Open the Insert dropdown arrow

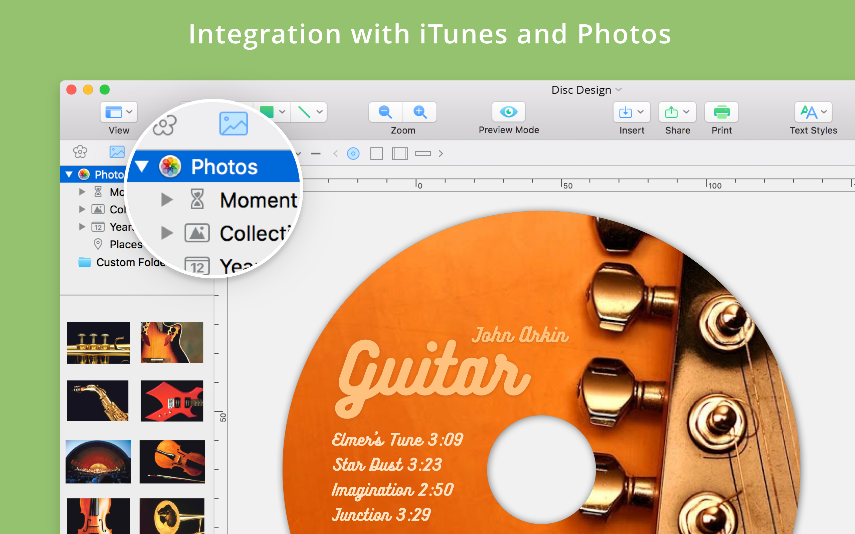pos(640,112)
